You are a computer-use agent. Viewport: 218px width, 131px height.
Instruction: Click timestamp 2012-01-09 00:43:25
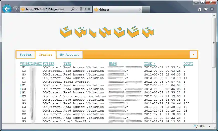[162, 71]
